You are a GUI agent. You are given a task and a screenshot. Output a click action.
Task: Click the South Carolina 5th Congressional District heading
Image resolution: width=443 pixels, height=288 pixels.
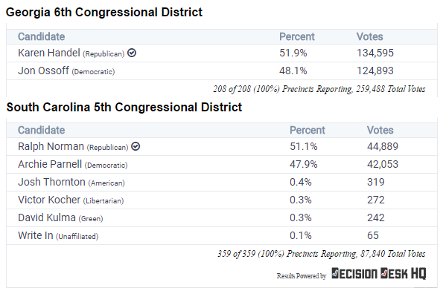coord(124,108)
